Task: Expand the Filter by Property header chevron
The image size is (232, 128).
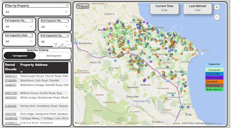Action: (67, 5)
